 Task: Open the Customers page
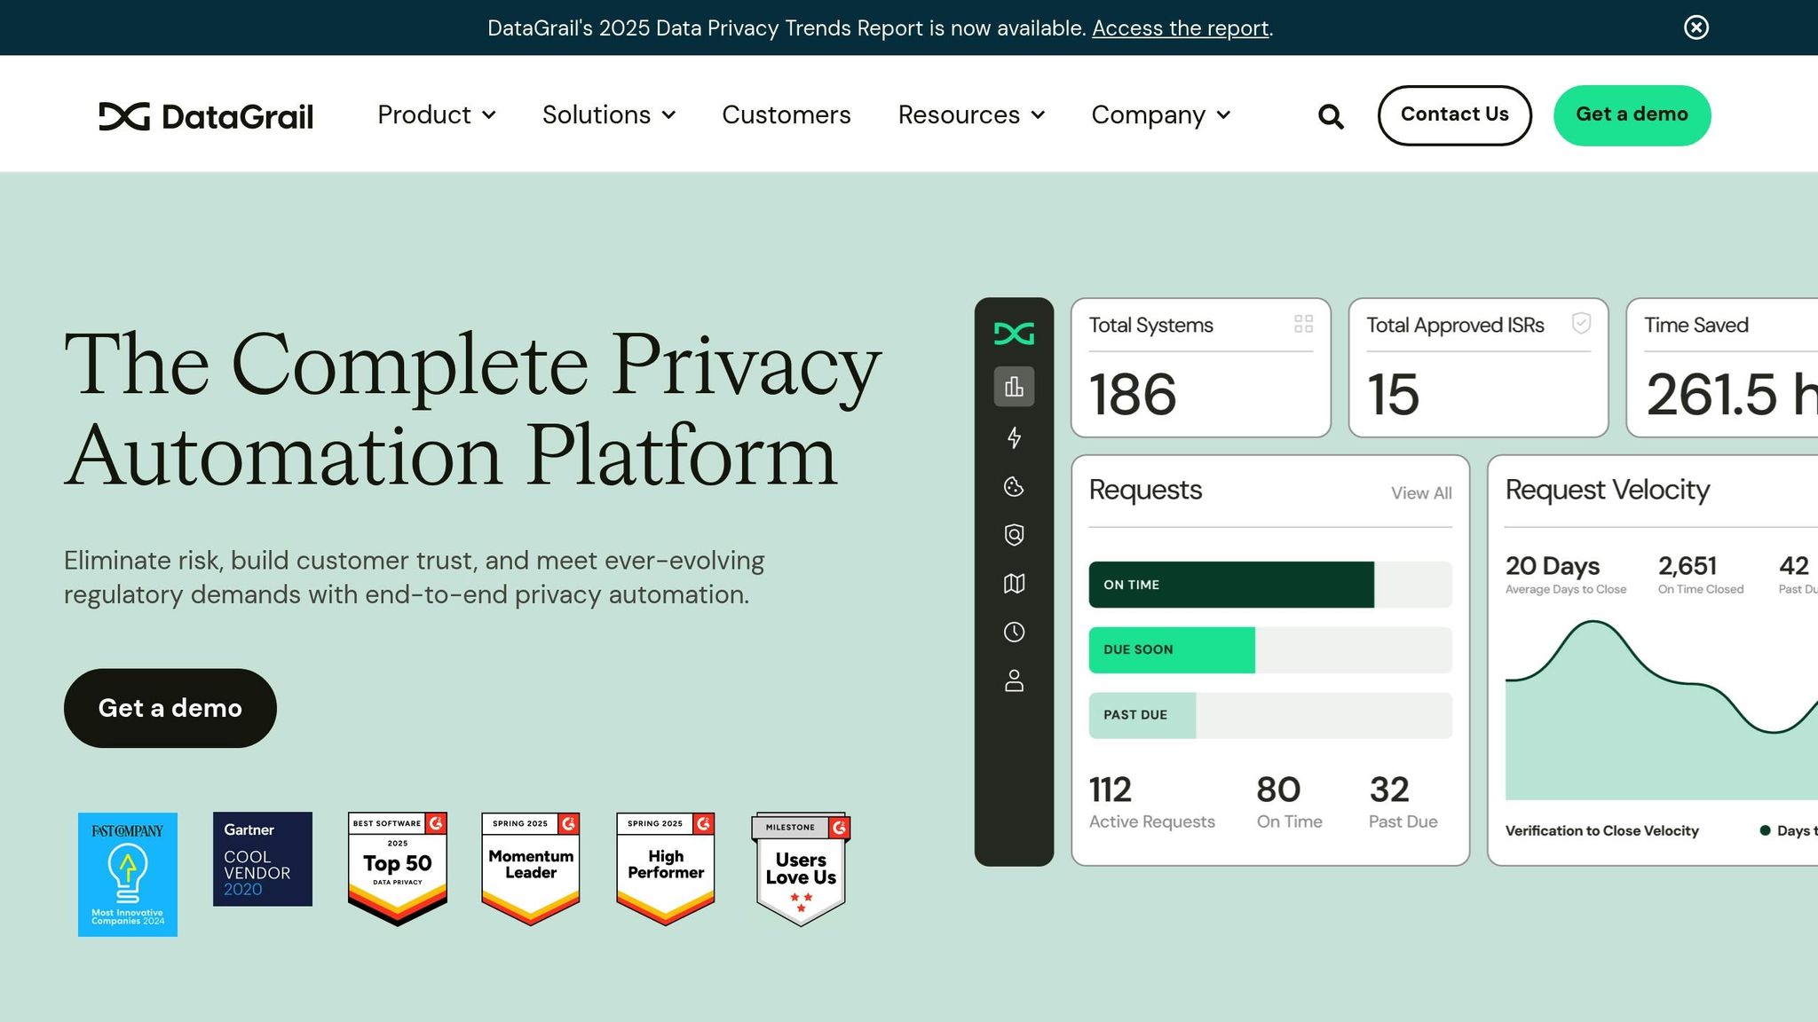click(786, 114)
